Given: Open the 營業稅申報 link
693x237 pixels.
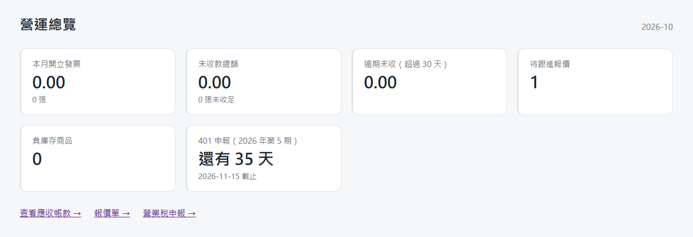Looking at the screenshot, I should [x=169, y=213].
